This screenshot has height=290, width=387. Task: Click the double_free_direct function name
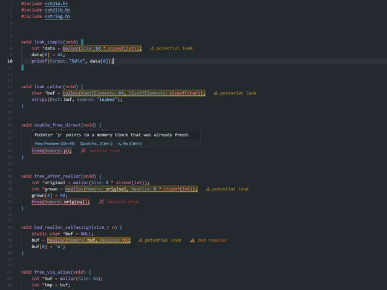tap(57, 125)
